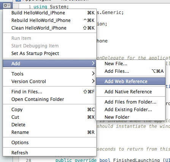This screenshot has height=162, width=170.
Task: Expand the Version Control submenu
Action: click(49, 82)
